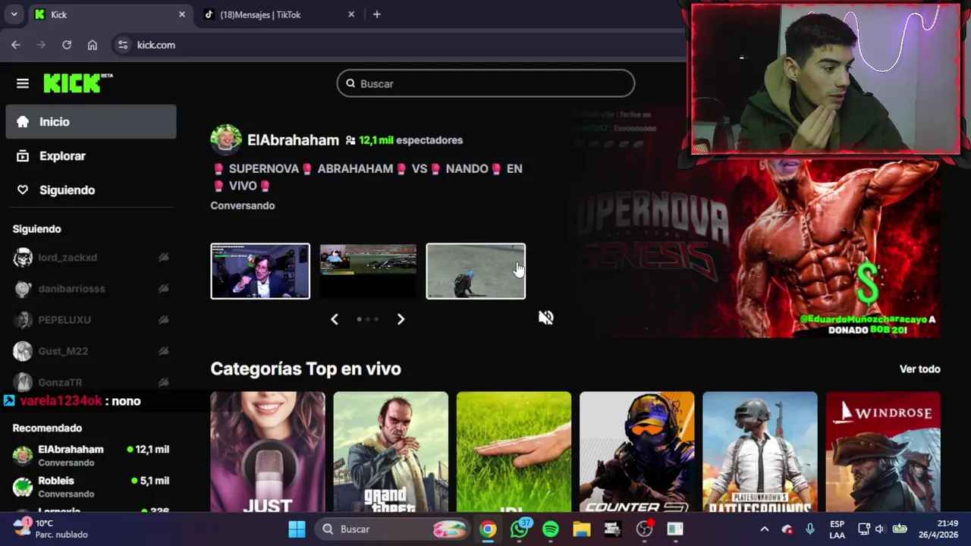The image size is (971, 546).
Task: Reload the current page
Action: pos(67,45)
